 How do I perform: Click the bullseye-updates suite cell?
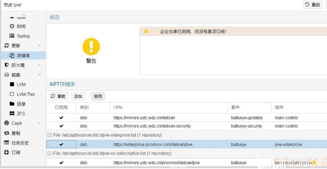click(x=249, y=118)
